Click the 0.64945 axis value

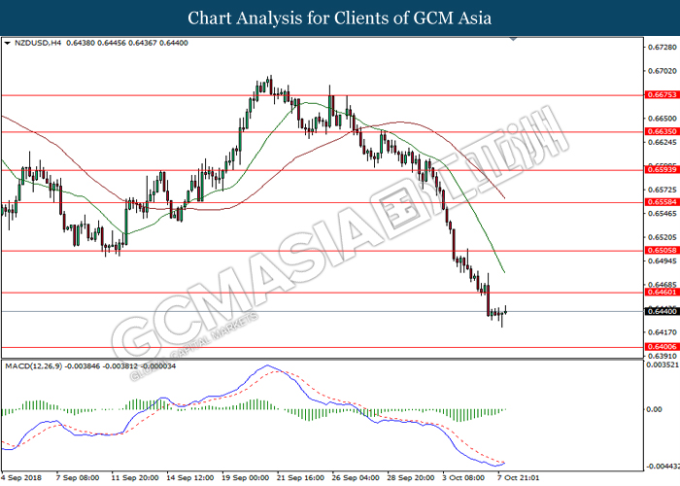pos(662,261)
